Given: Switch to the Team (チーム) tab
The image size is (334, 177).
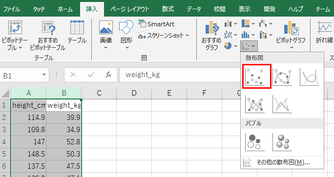Looking at the screenshot, I should 322,9.
